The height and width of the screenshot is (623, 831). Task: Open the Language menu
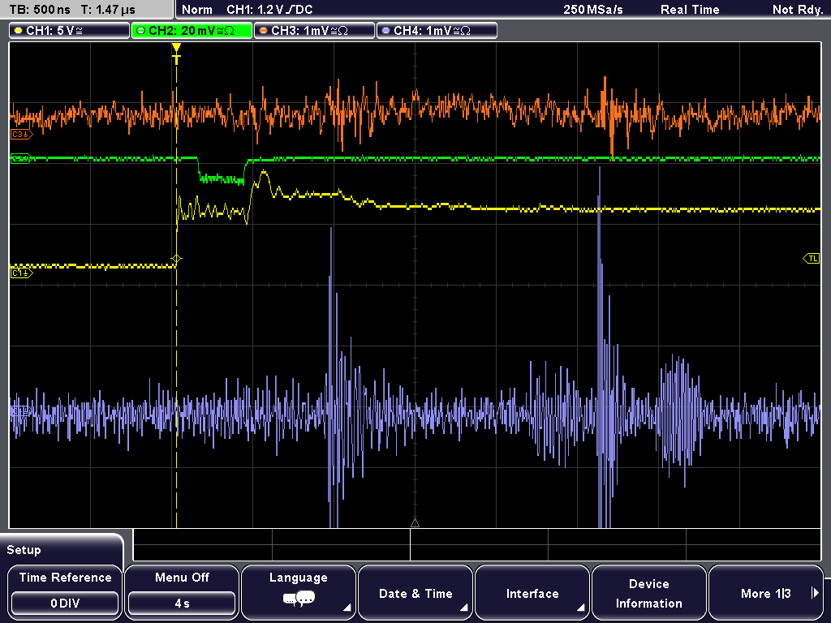(x=299, y=592)
